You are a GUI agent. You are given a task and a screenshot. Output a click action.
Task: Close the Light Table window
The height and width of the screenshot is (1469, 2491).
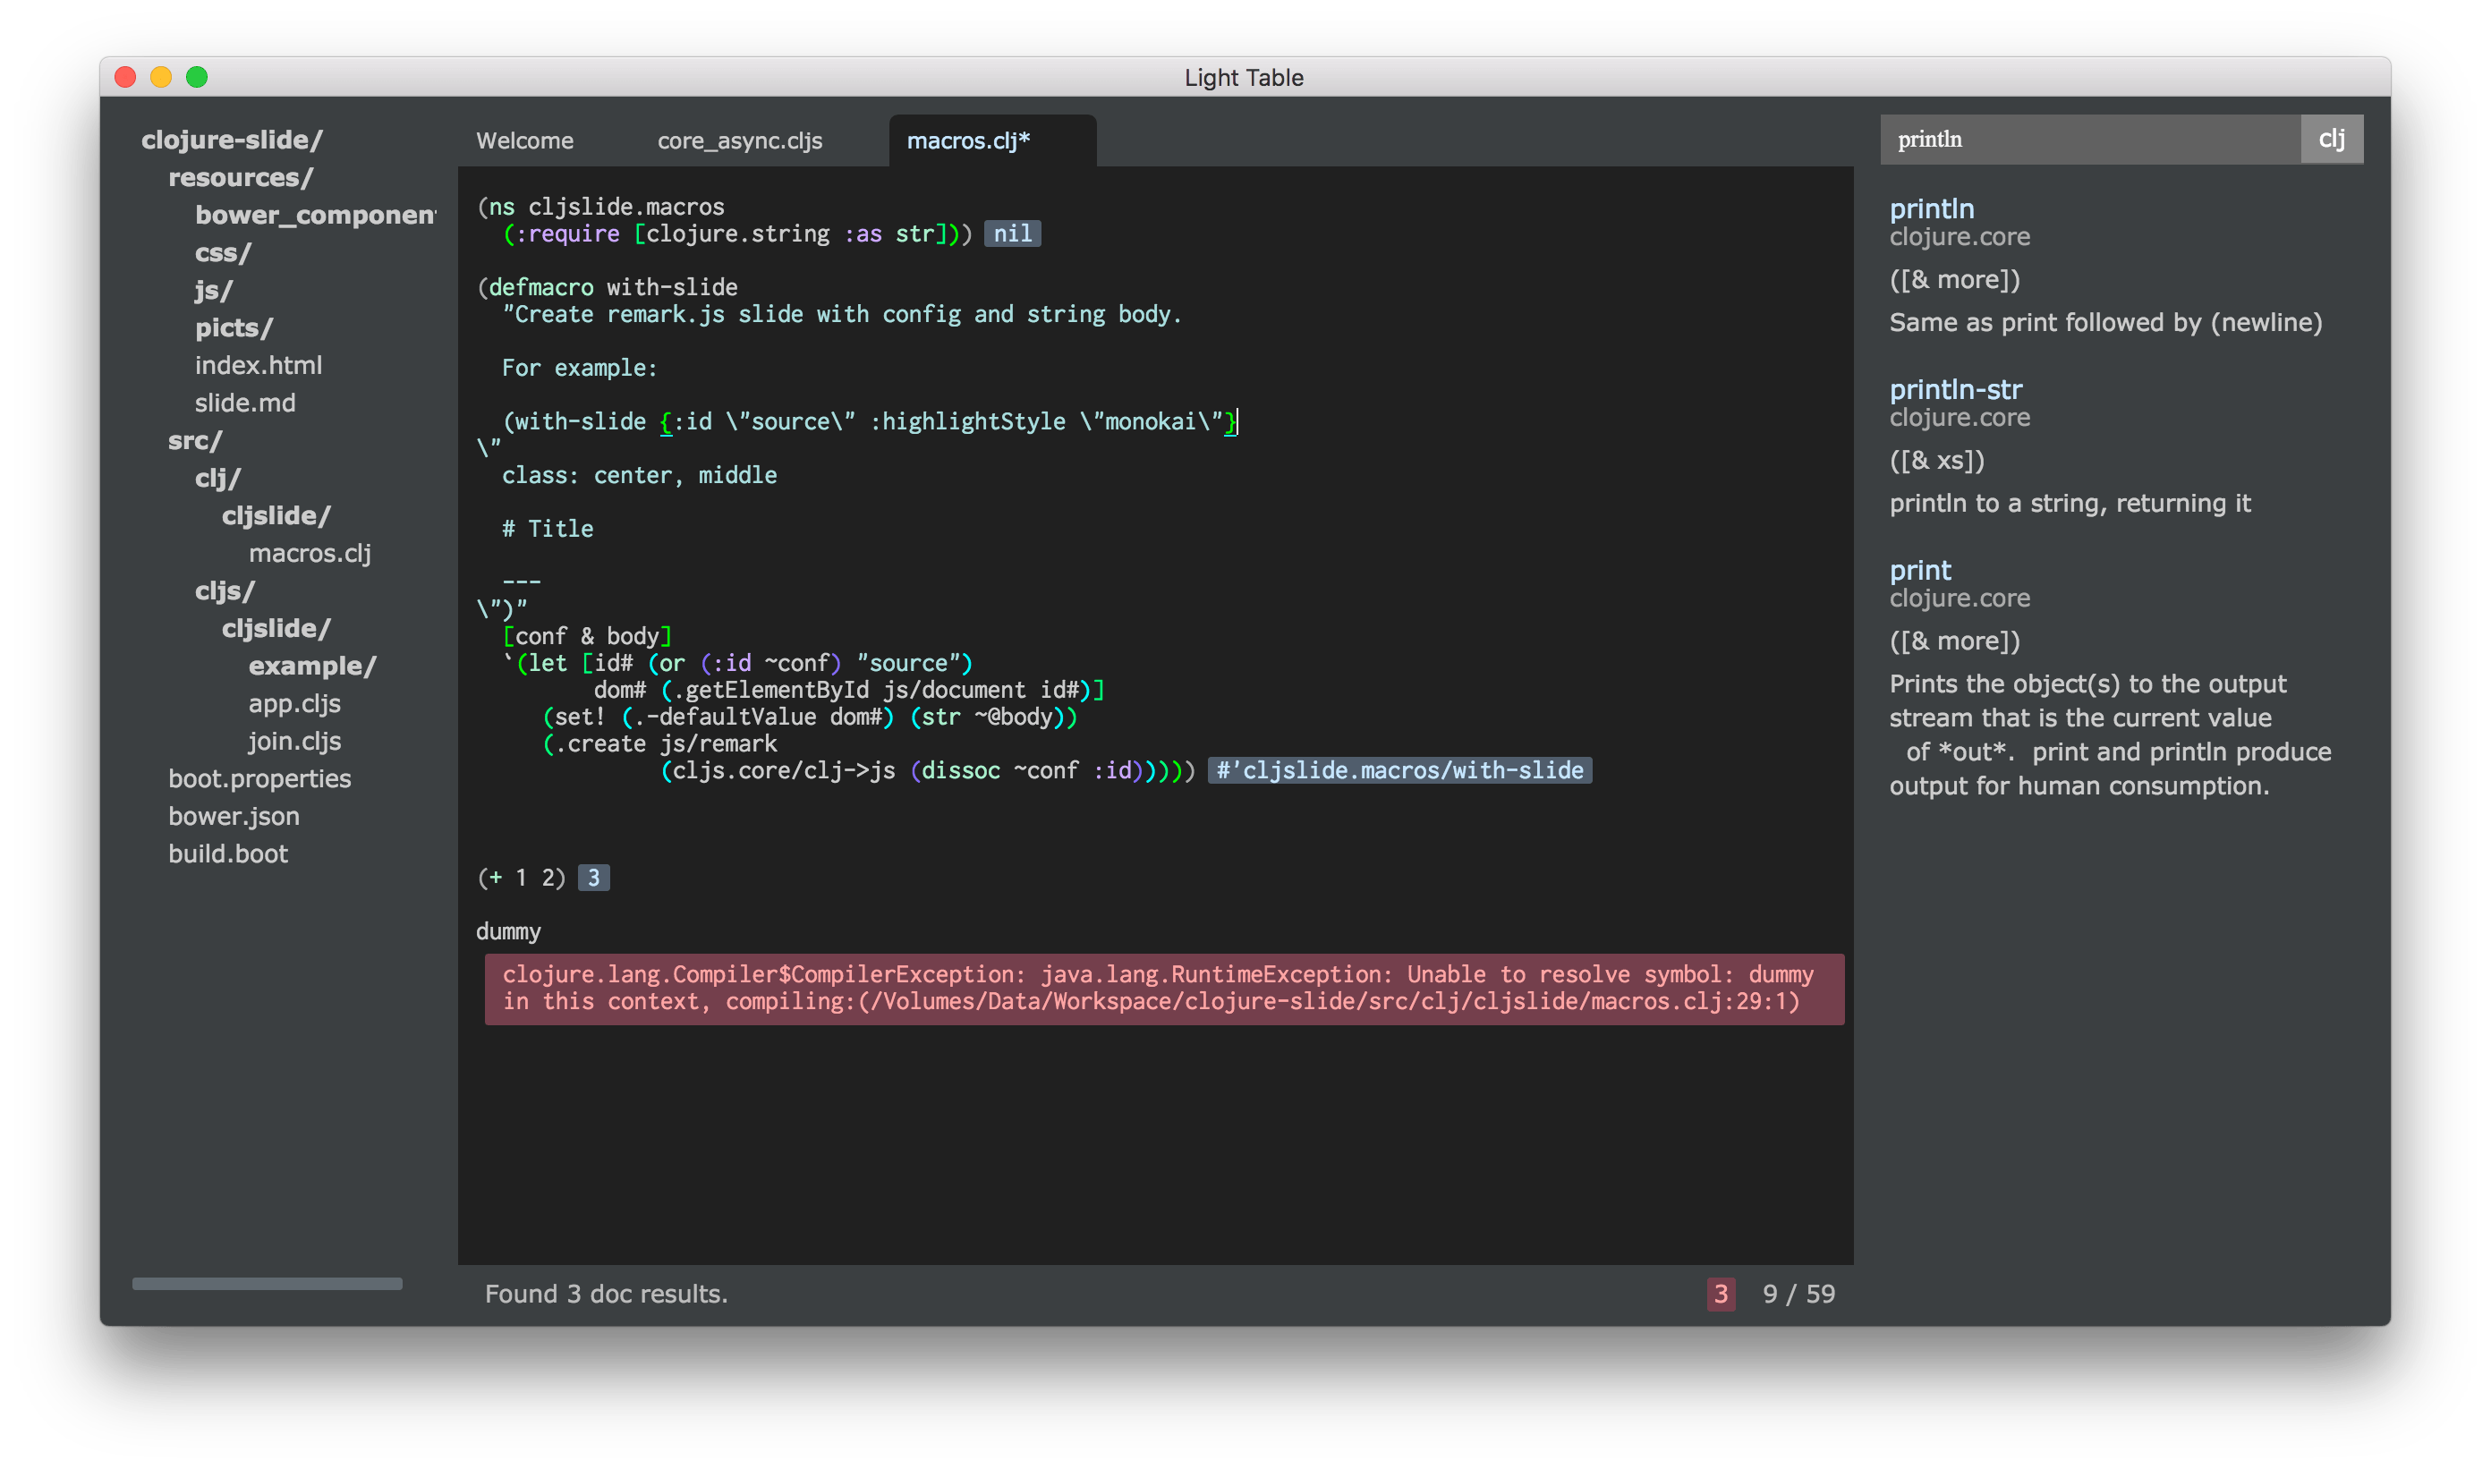[126, 76]
